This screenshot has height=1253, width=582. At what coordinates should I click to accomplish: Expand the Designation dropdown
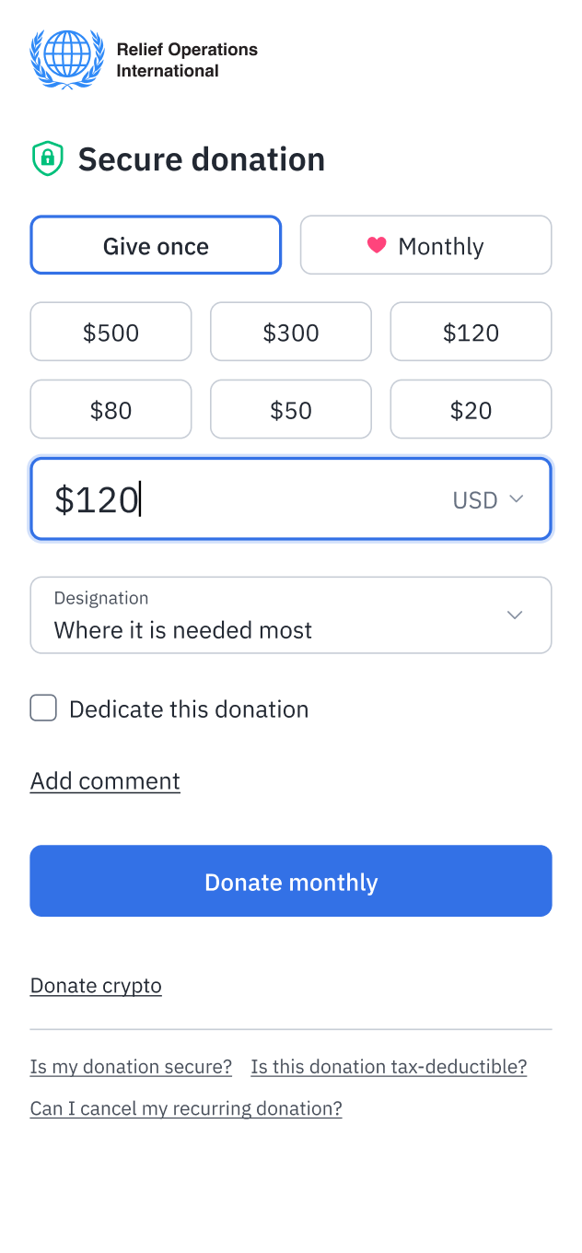pyautogui.click(x=291, y=615)
